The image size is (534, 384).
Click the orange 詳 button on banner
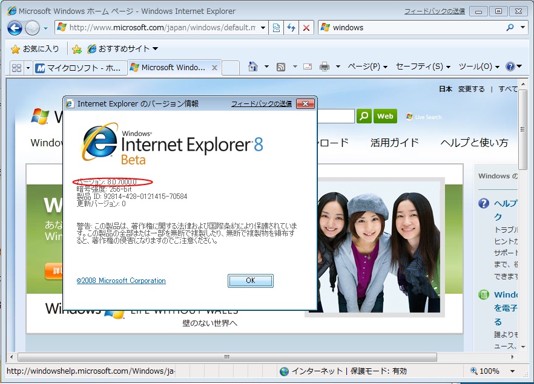[54, 271]
